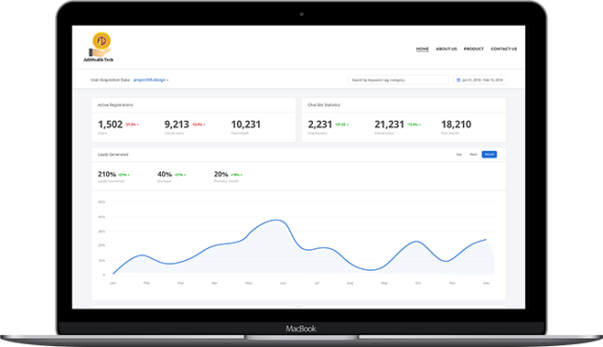Open the ABOUT US page

(447, 49)
